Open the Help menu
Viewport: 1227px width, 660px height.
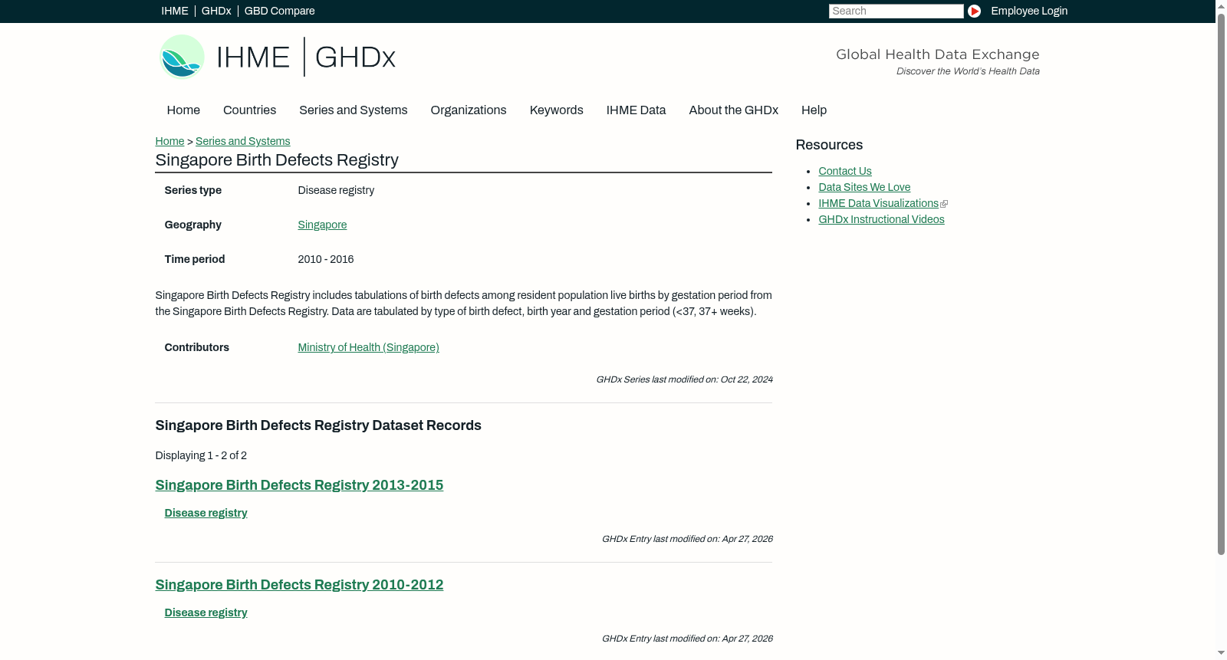point(814,110)
